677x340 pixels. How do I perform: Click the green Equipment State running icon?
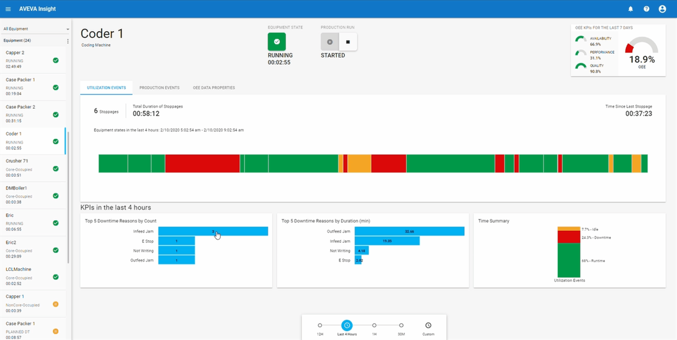pyautogui.click(x=277, y=42)
